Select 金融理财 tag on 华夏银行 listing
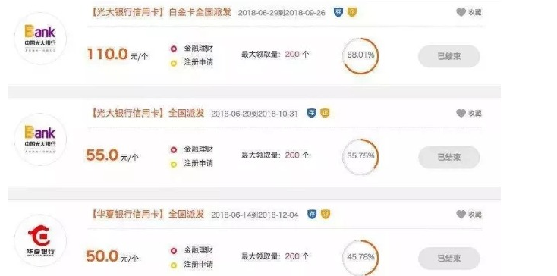Viewport: 557px width, 276px height. [x=192, y=250]
